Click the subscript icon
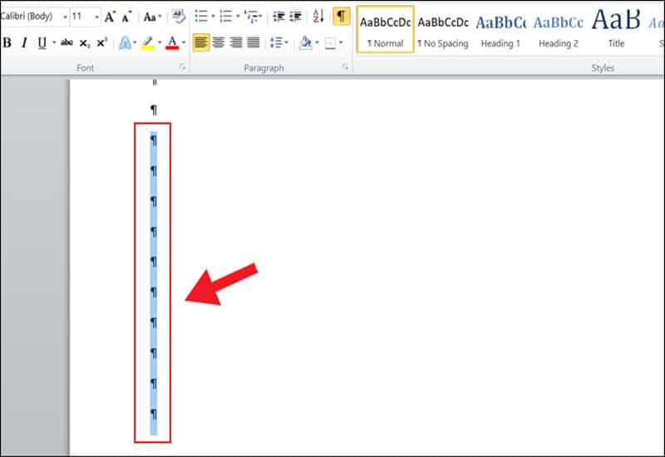 [85, 42]
